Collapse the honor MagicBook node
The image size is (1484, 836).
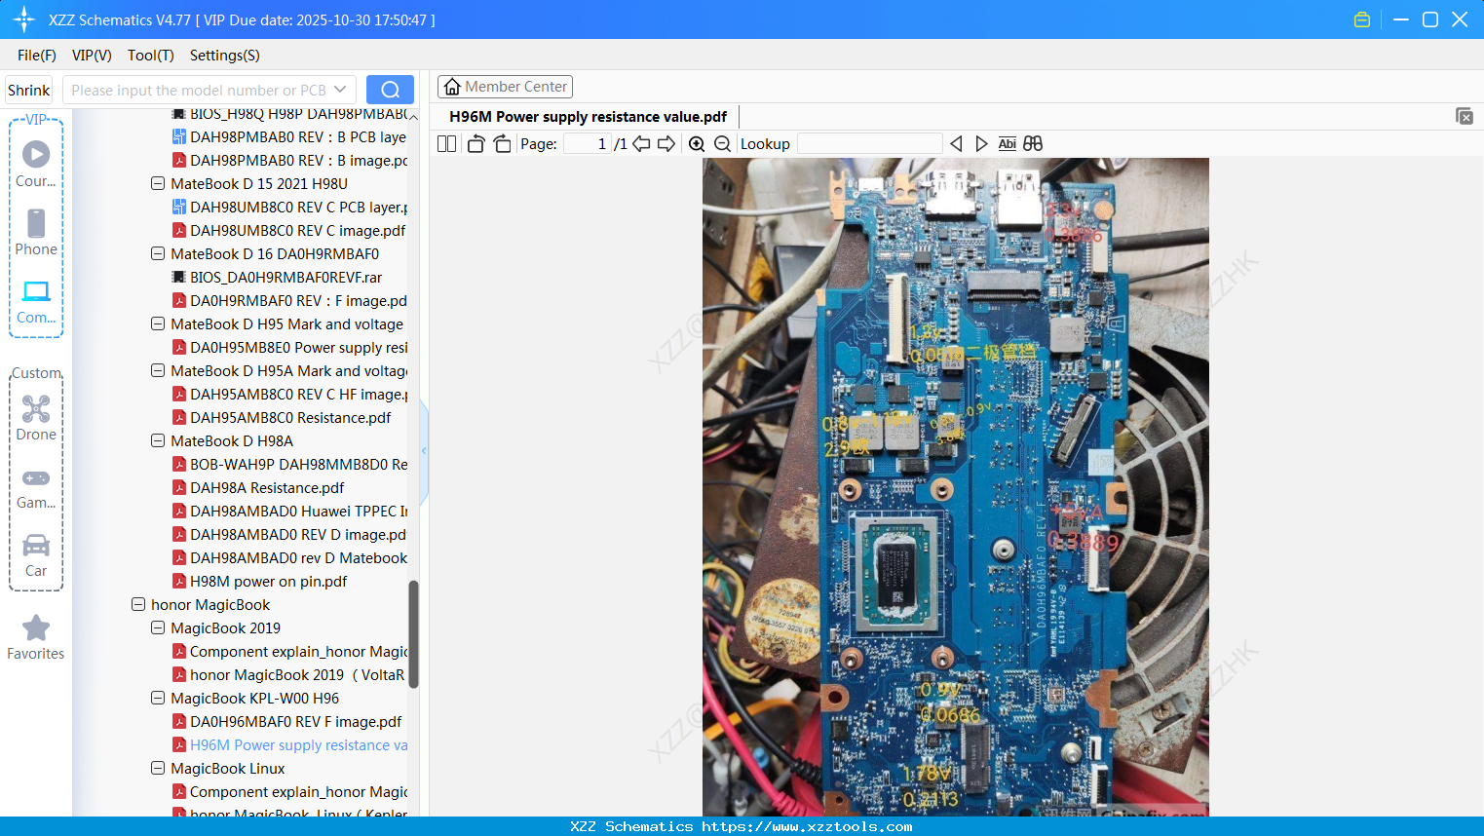tap(138, 604)
